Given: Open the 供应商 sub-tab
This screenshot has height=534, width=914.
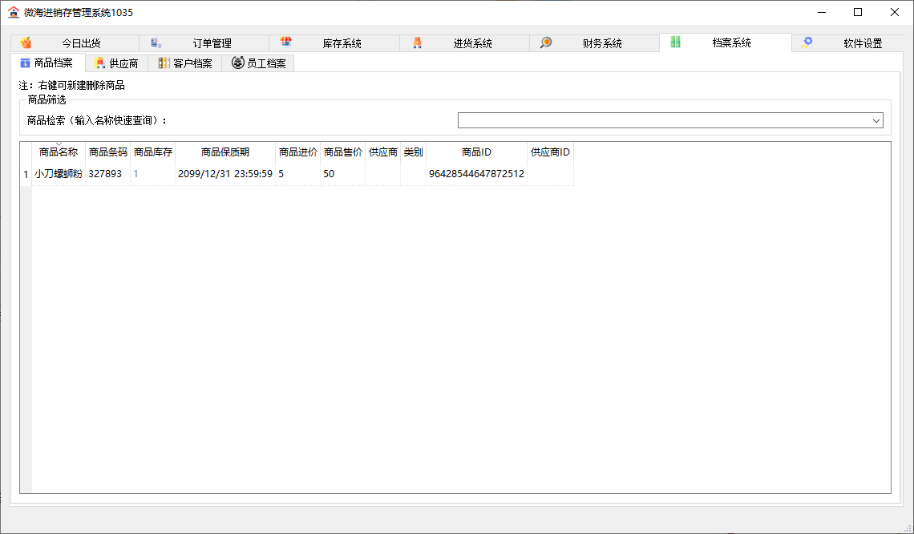Looking at the screenshot, I should pyautogui.click(x=116, y=63).
